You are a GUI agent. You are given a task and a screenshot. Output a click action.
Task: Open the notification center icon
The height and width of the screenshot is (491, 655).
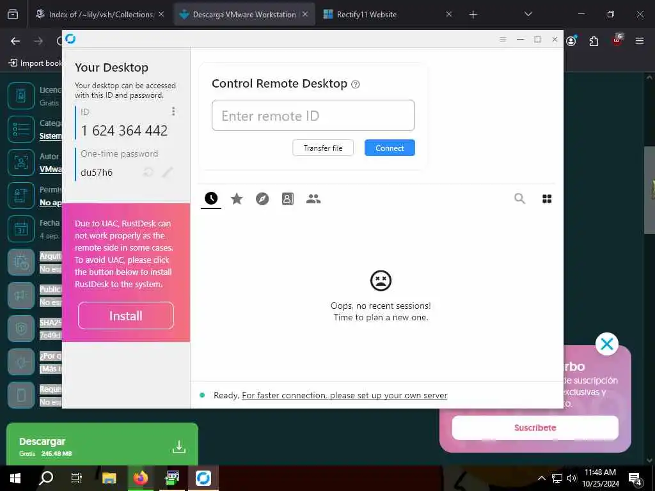pos(635,479)
